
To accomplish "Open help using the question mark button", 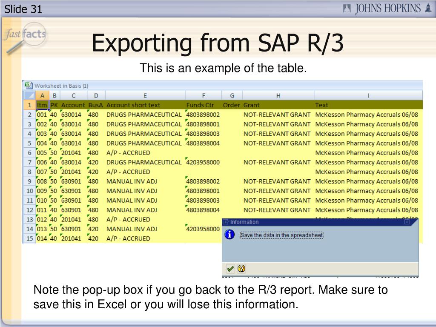I will pyautogui.click(x=242, y=269).
